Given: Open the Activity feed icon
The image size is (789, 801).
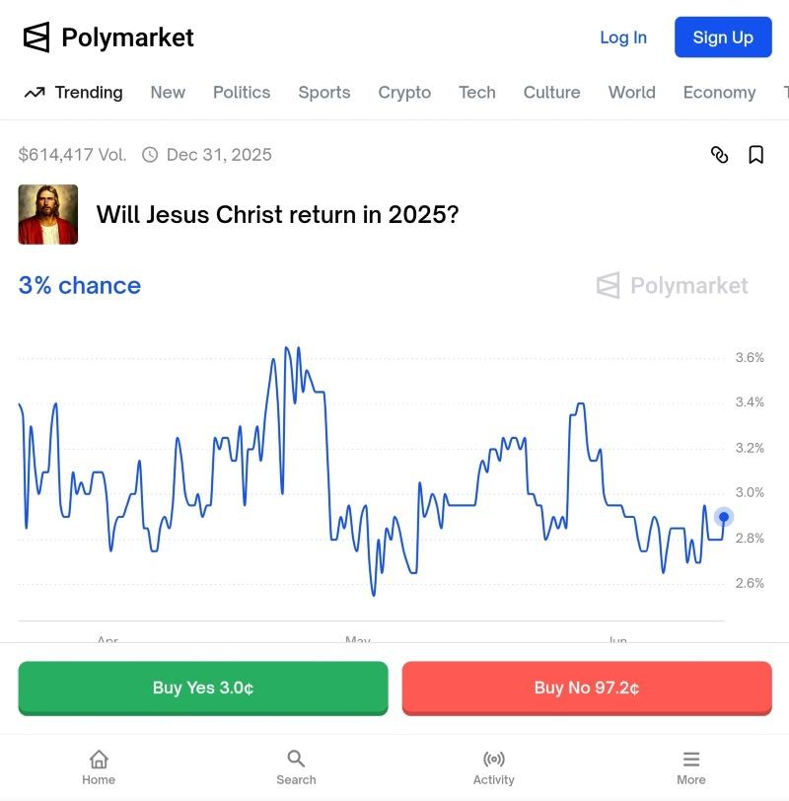Looking at the screenshot, I should (x=493, y=766).
